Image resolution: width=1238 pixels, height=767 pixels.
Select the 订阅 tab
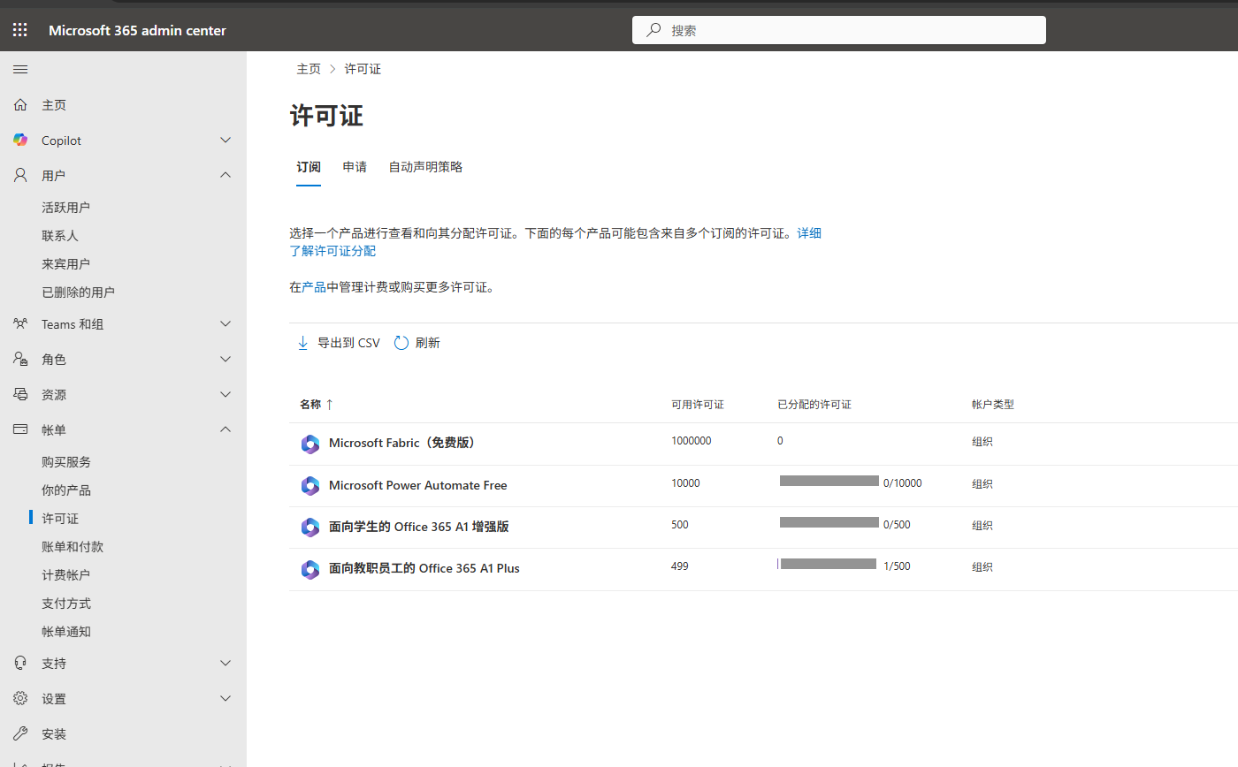pyautogui.click(x=309, y=167)
